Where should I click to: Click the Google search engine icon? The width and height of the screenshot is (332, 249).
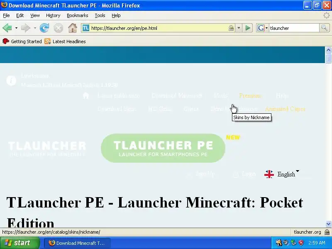(x=261, y=28)
